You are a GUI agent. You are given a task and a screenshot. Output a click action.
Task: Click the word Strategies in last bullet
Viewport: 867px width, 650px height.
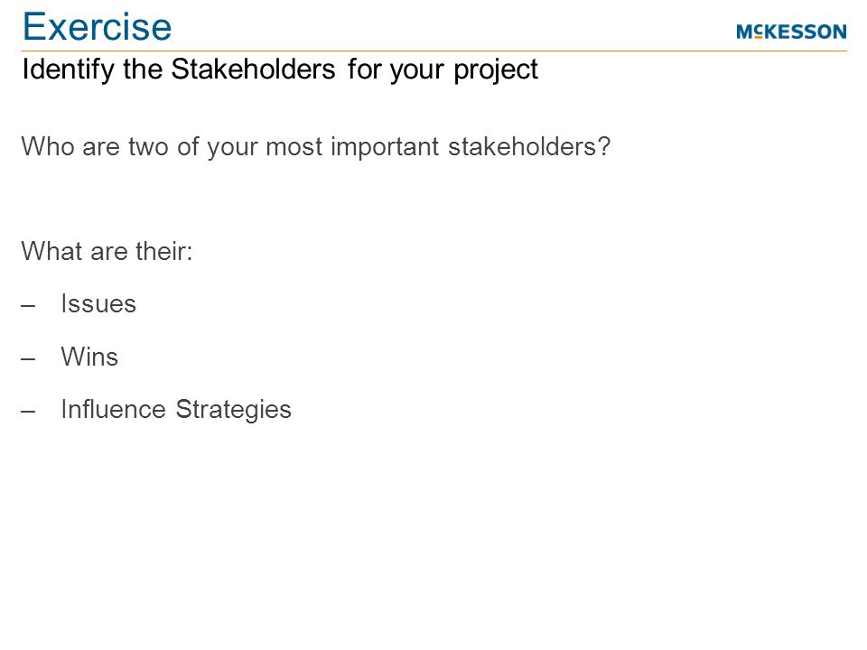pyautogui.click(x=233, y=410)
